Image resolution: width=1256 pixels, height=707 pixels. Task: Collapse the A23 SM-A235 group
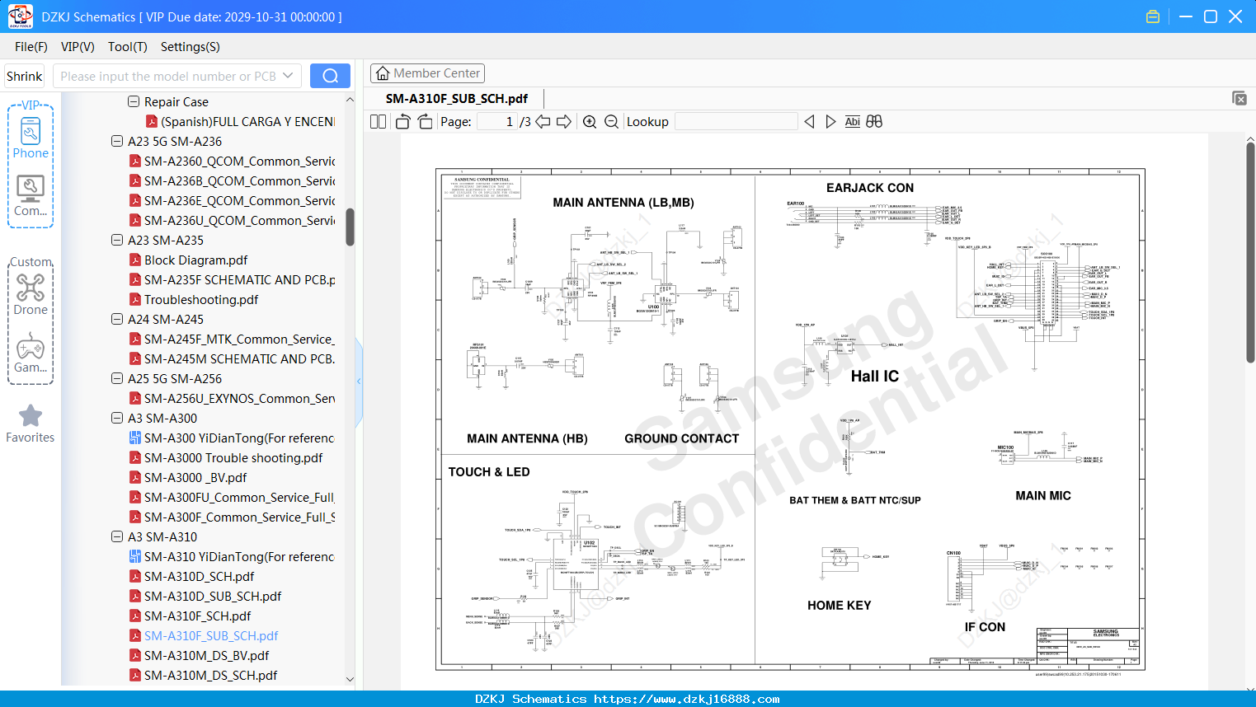pos(117,240)
